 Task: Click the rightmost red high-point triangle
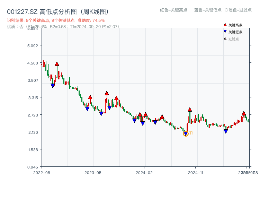[244, 113]
